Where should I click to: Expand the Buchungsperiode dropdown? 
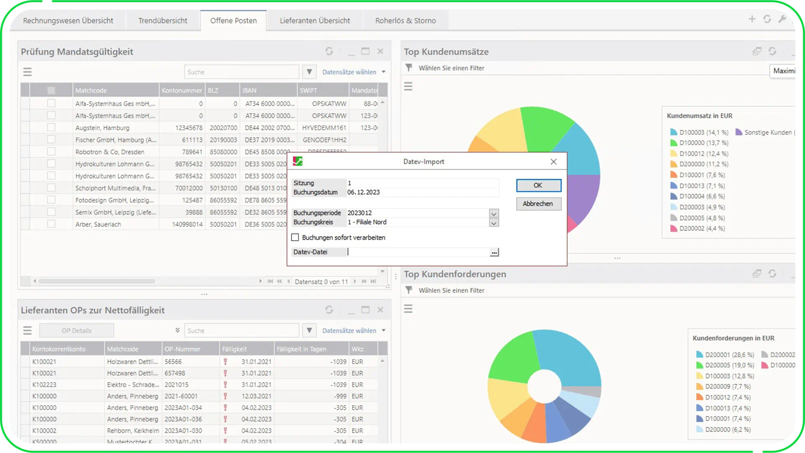pos(494,214)
